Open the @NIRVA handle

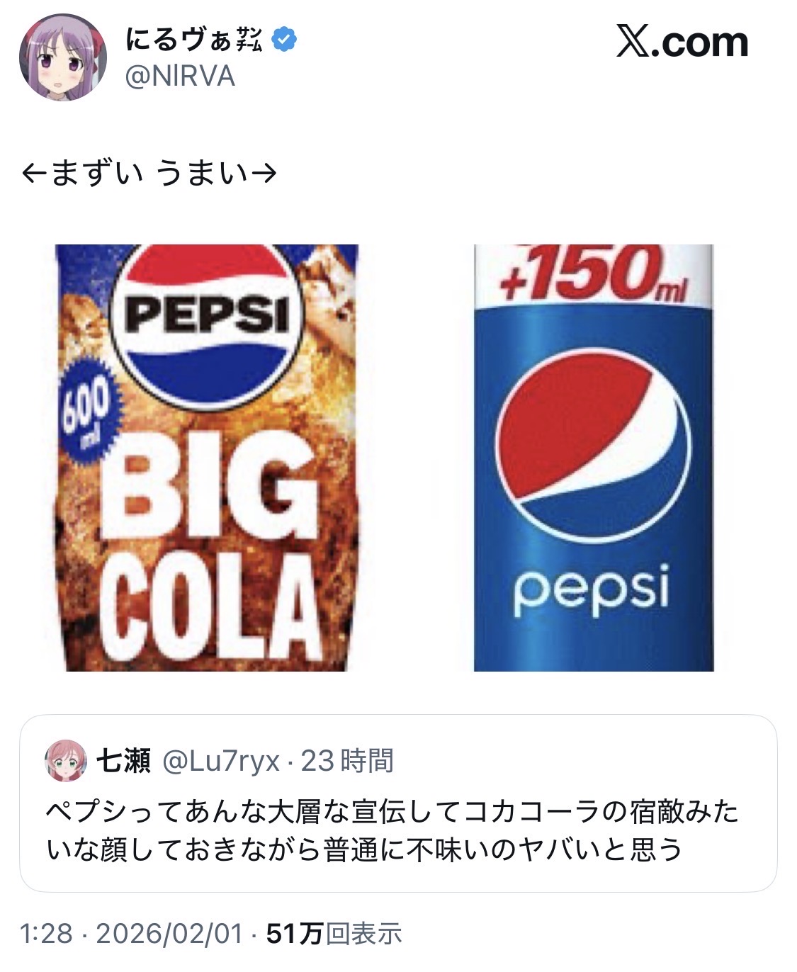tap(180, 77)
